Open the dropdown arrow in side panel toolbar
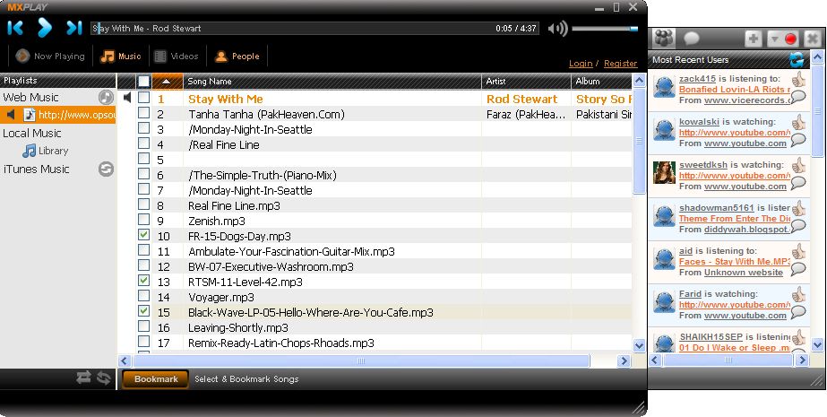Viewport: 827px width, 417px height. pos(774,39)
